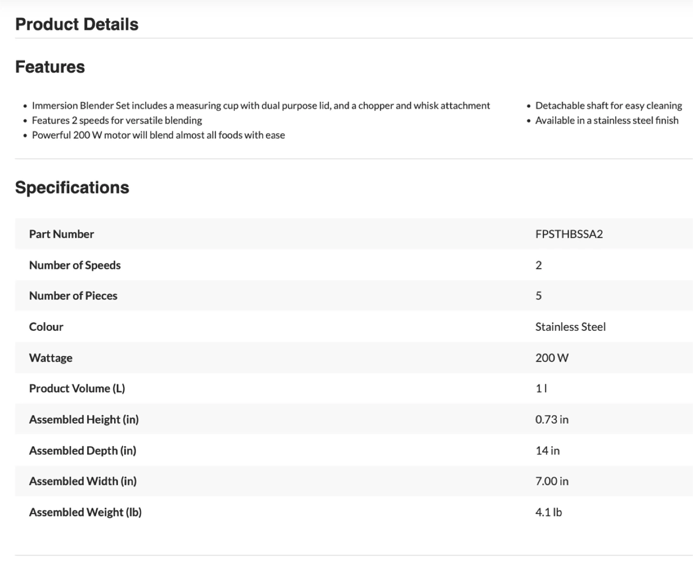Select the Product Volume (L) label
The width and height of the screenshot is (693, 562).
tap(77, 388)
